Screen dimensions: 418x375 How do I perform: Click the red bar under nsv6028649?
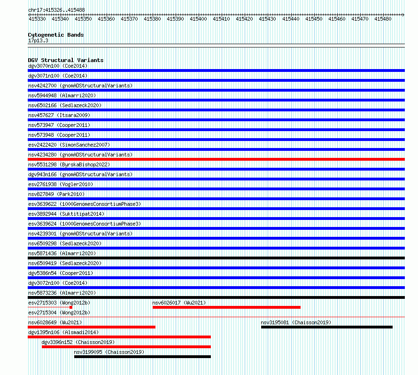[x=92, y=327]
